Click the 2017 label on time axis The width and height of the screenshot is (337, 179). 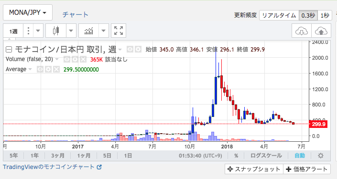pyautogui.click(x=78, y=147)
